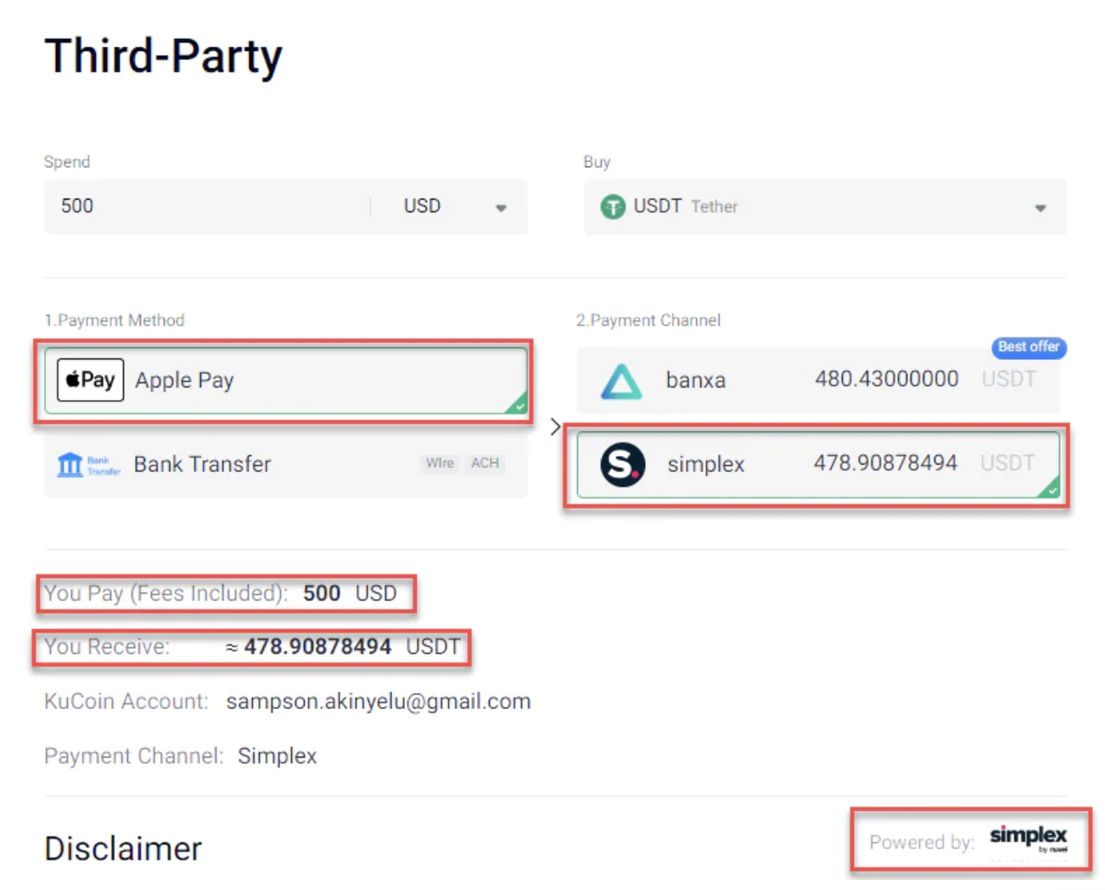Click the Best offer badge
Screen dimensions: 1105x890
[x=1029, y=346]
